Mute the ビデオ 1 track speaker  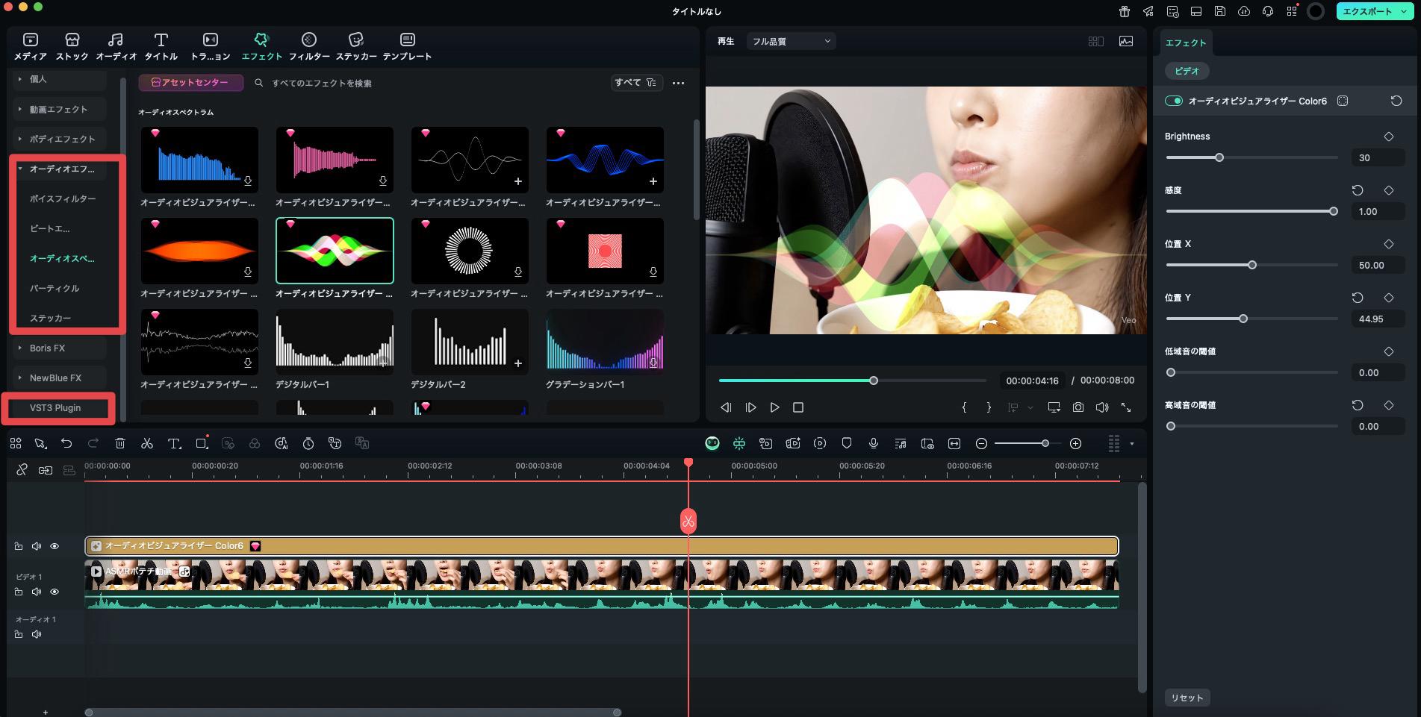click(36, 592)
